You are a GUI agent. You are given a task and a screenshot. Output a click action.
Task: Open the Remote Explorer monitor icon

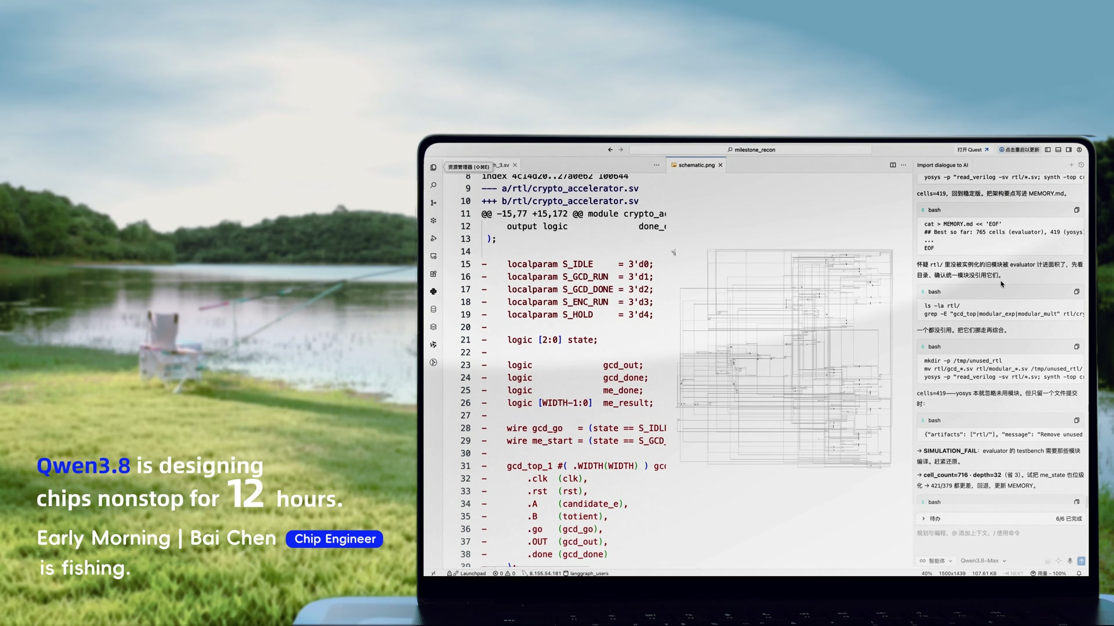click(433, 256)
